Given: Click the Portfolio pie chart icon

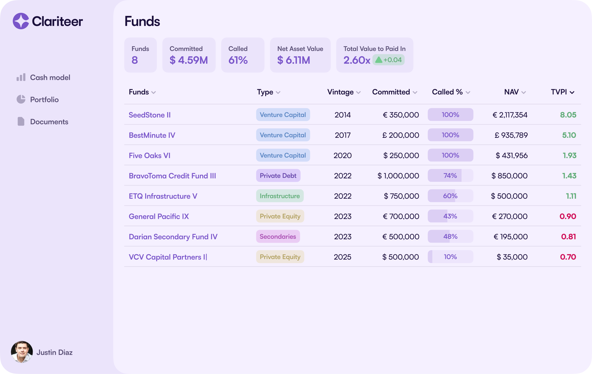Looking at the screenshot, I should (21, 99).
